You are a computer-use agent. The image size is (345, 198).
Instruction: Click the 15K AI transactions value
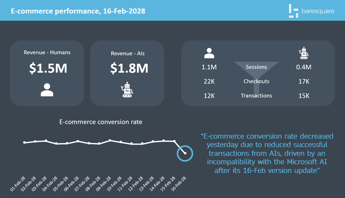303,95
